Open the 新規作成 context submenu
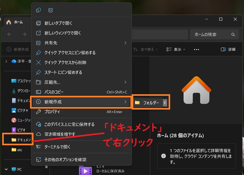 (81, 102)
